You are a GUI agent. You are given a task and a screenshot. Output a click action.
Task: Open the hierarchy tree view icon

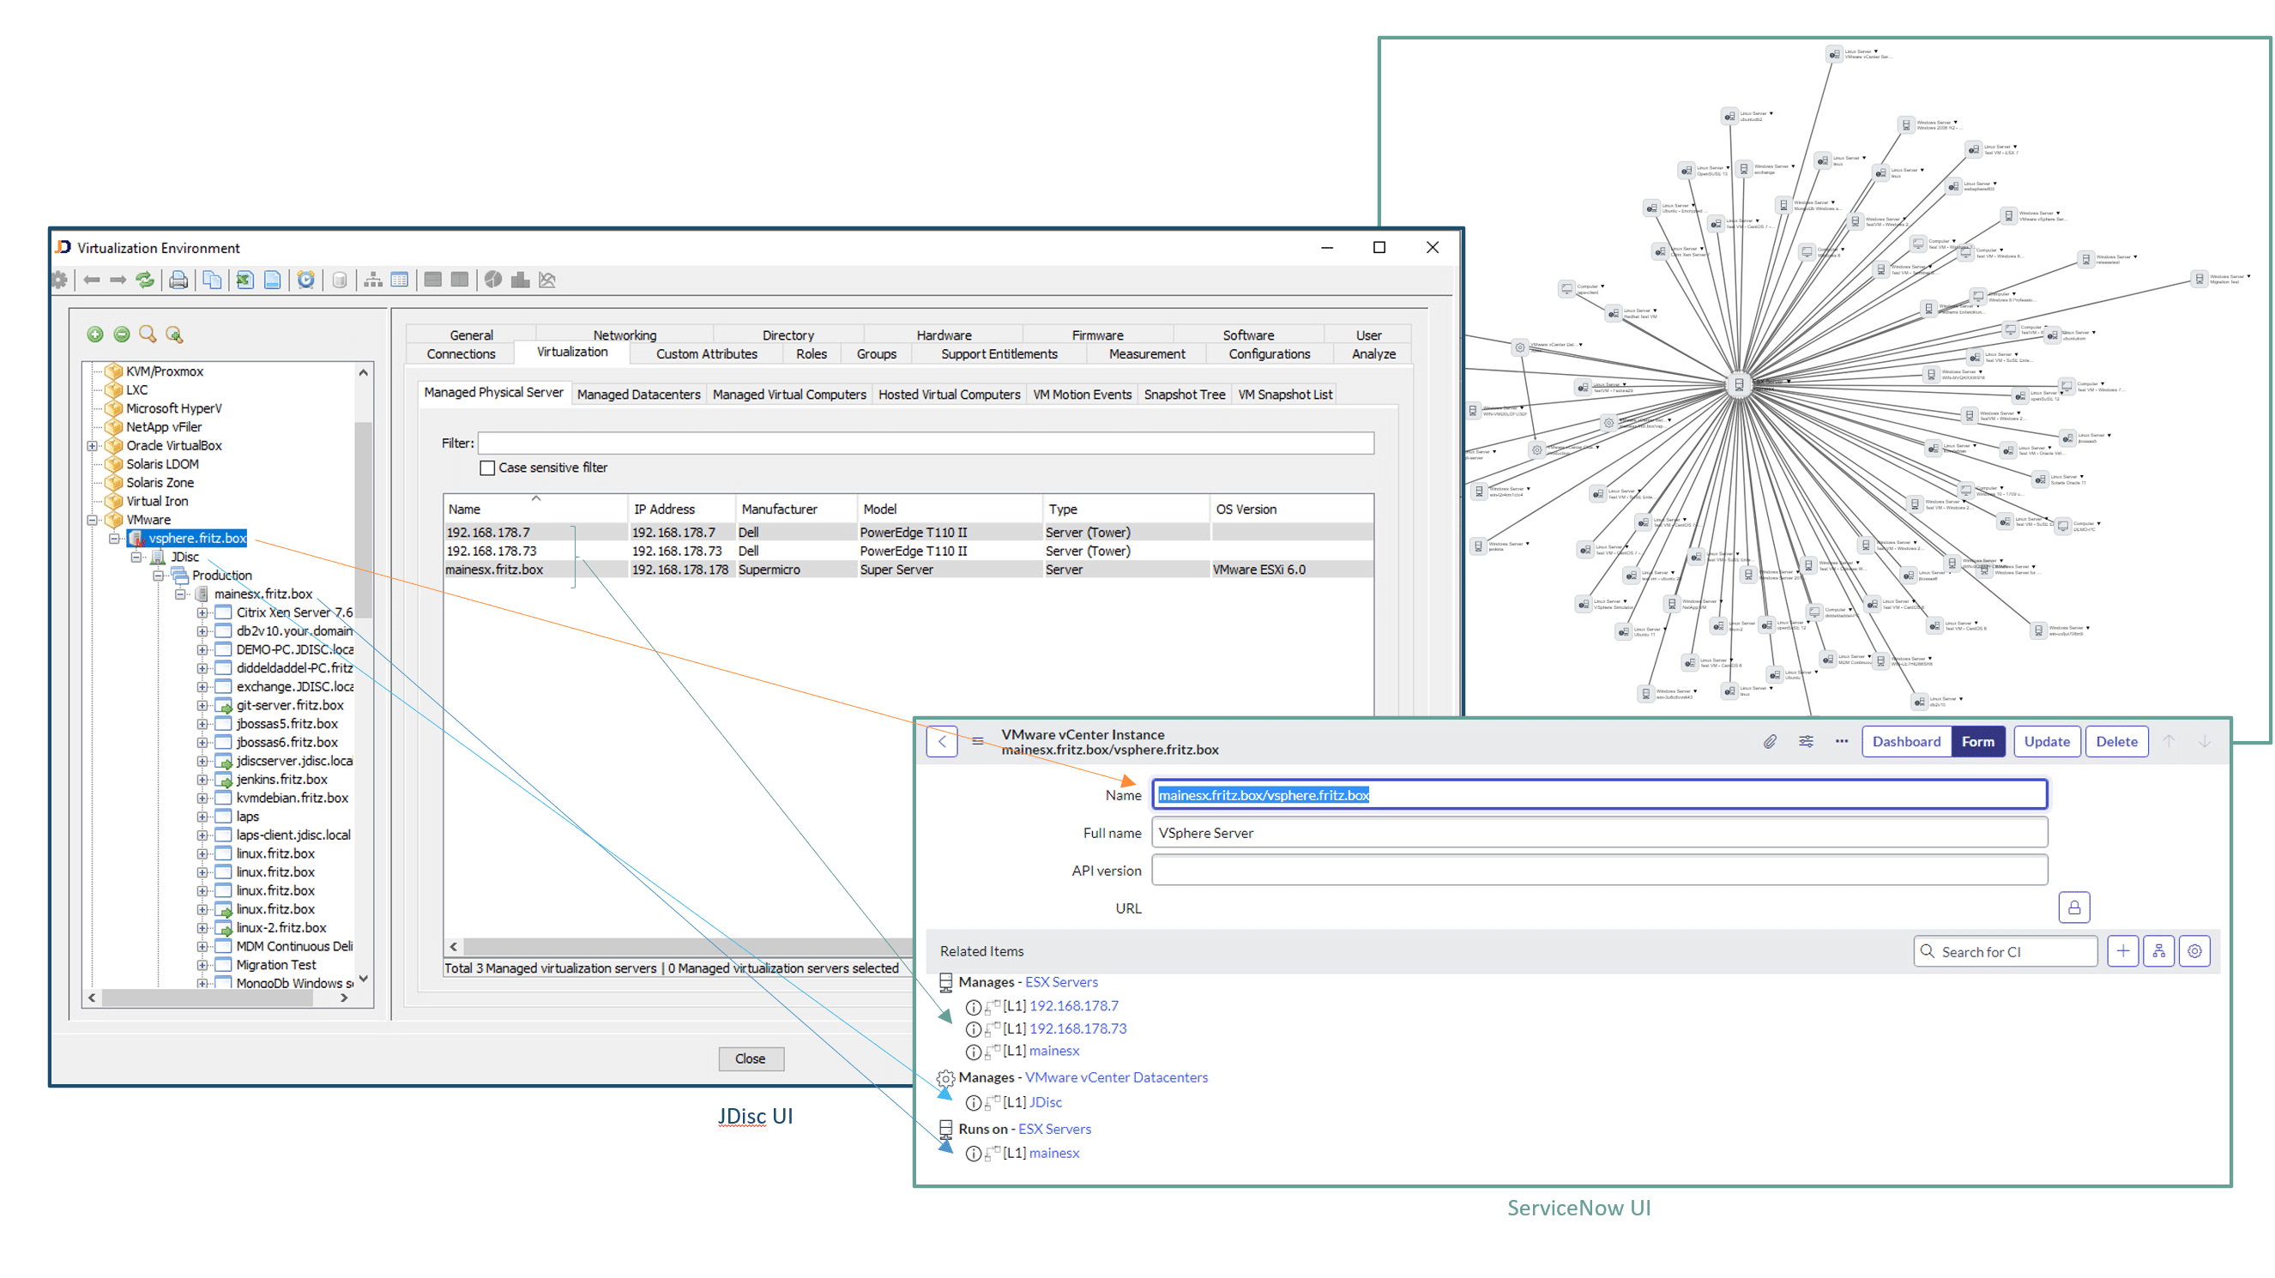pyautogui.click(x=372, y=280)
